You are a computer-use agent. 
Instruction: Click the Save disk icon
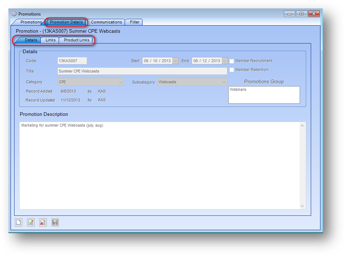click(x=55, y=223)
